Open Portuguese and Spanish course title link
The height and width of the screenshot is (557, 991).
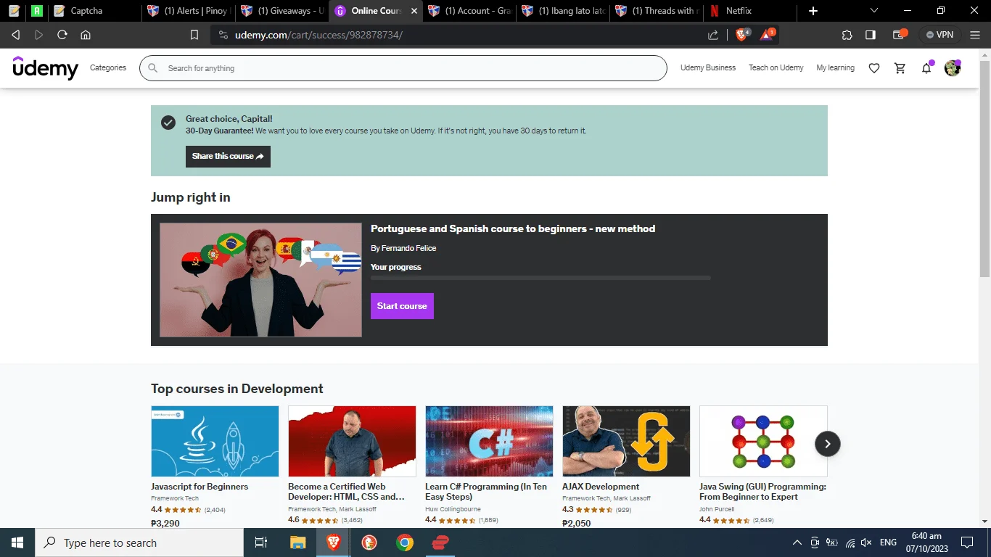(513, 228)
